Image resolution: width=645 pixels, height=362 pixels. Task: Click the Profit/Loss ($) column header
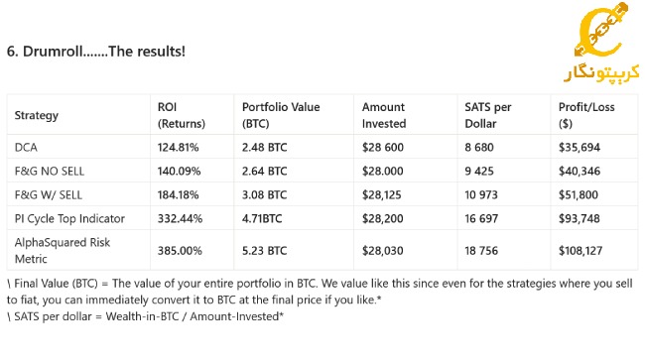(x=586, y=115)
